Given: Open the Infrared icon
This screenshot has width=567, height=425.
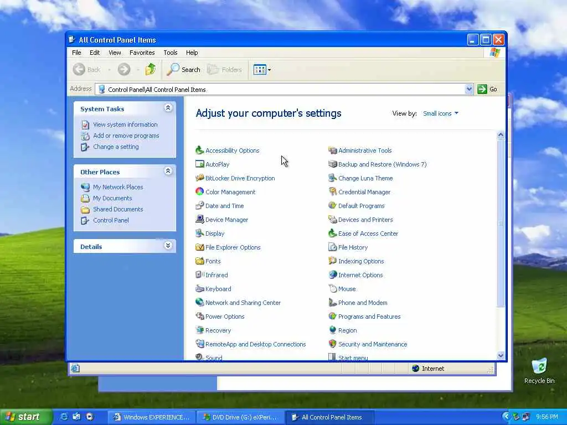Looking at the screenshot, I should pyautogui.click(x=199, y=274).
